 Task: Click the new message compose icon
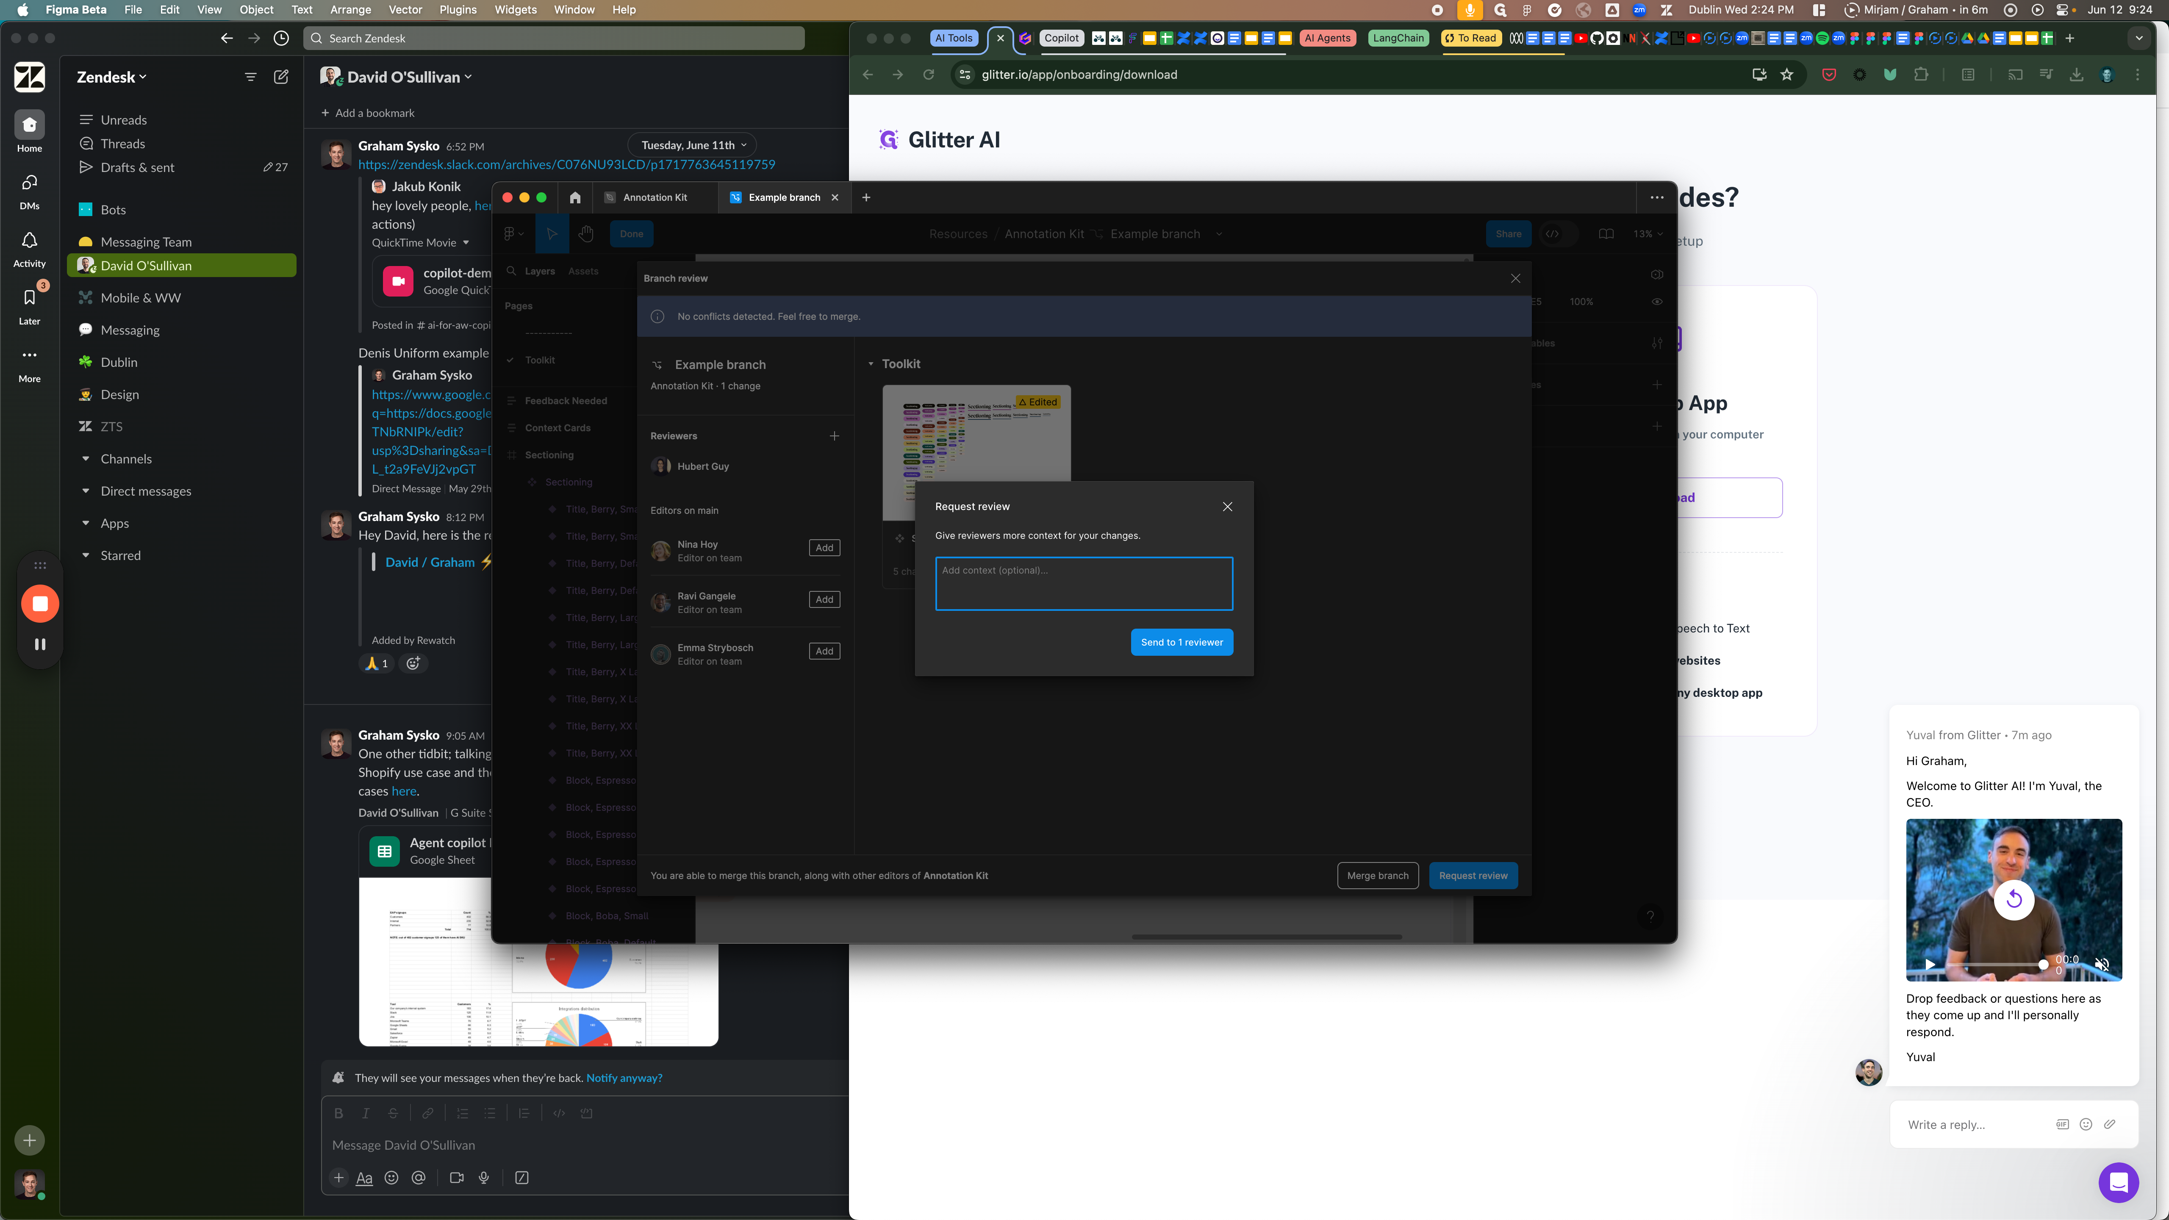[281, 77]
